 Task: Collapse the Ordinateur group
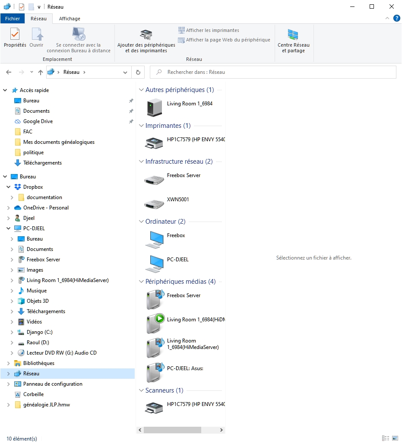tap(141, 222)
